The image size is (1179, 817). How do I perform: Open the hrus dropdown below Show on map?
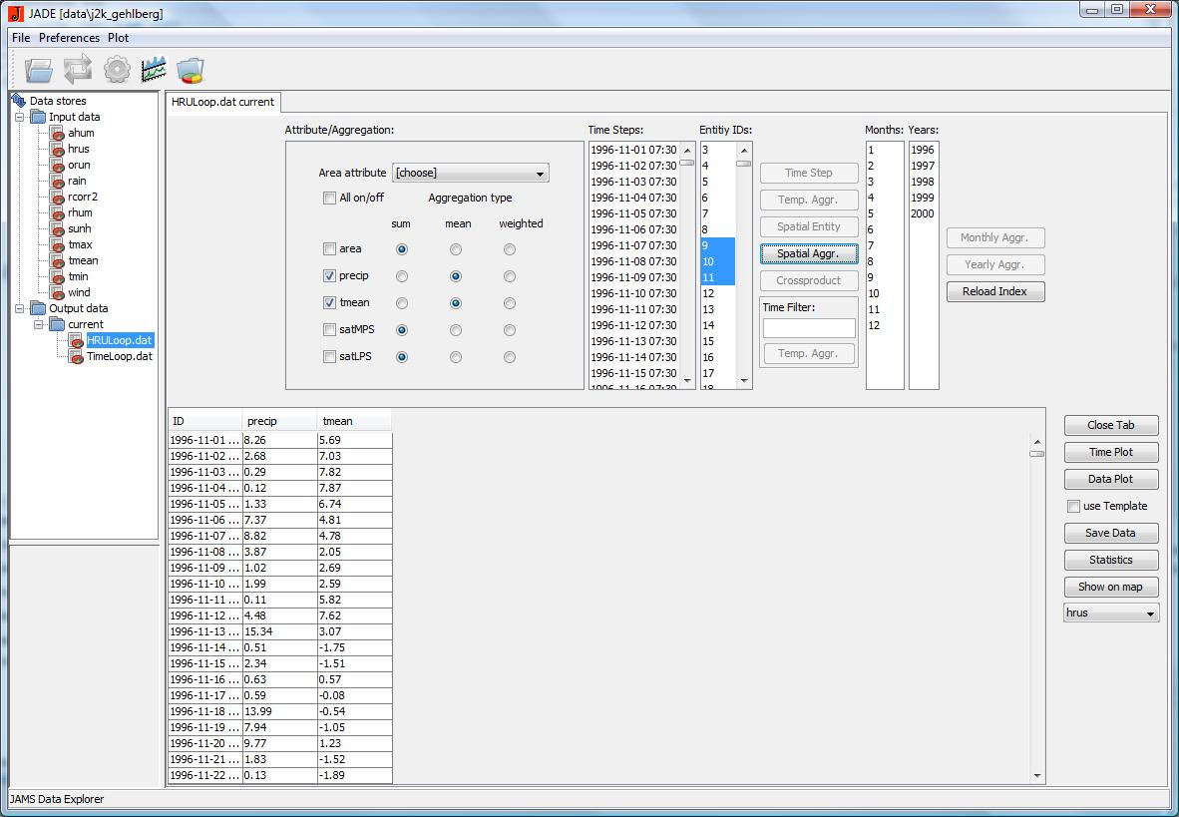1111,613
